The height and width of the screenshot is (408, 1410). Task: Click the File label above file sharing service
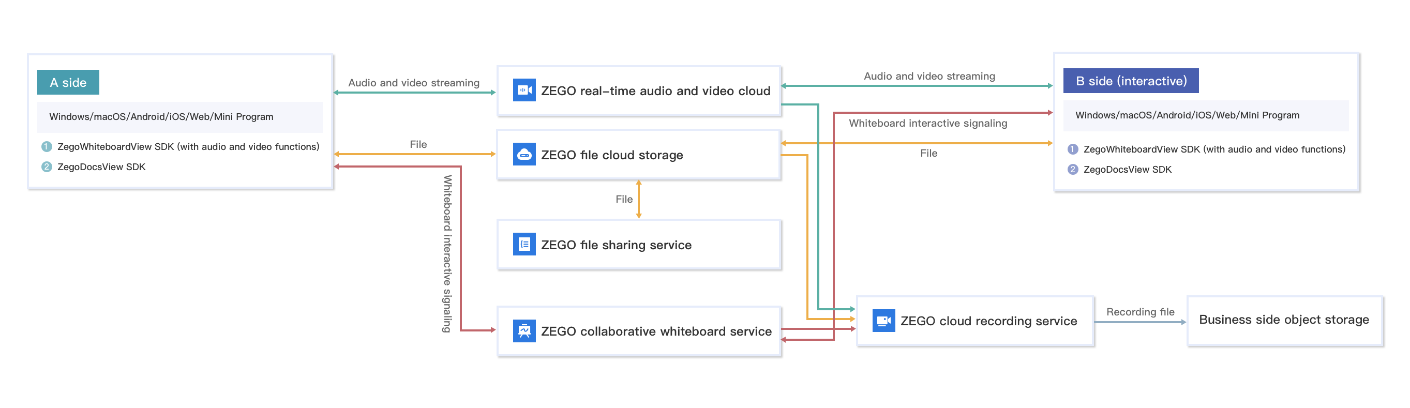click(x=623, y=199)
